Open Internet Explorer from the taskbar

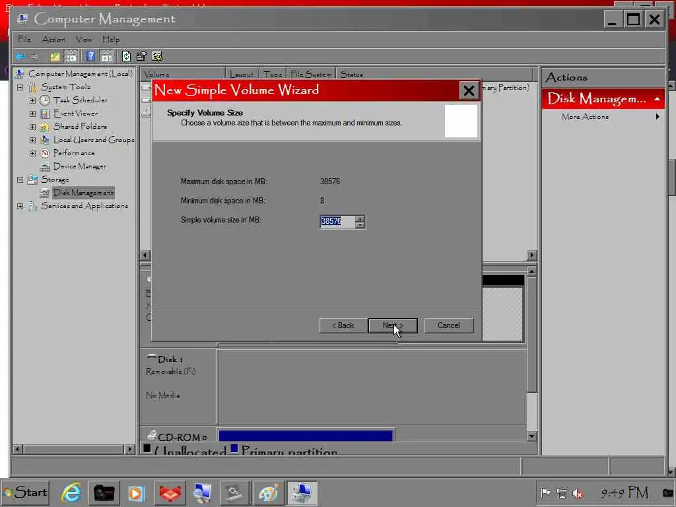(x=71, y=492)
